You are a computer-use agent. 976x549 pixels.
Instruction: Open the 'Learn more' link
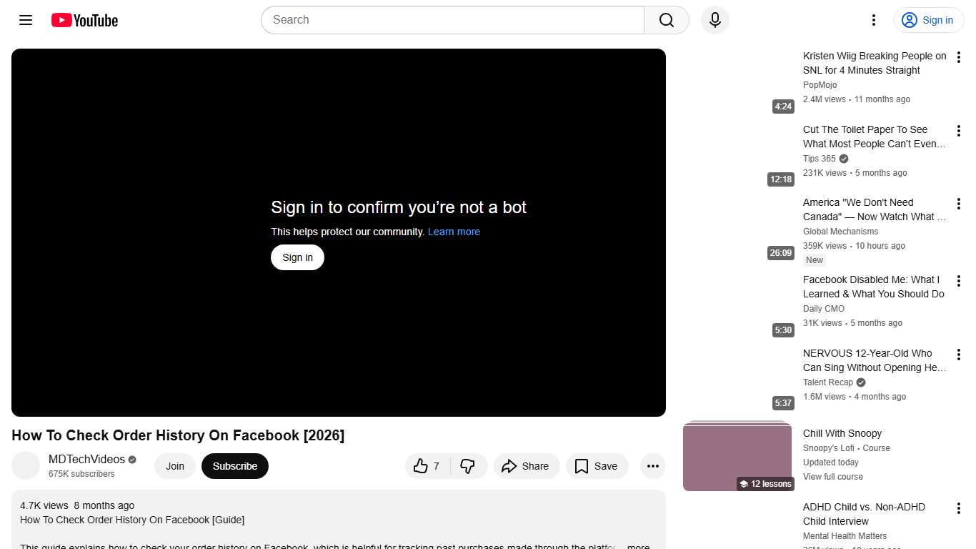tap(454, 231)
